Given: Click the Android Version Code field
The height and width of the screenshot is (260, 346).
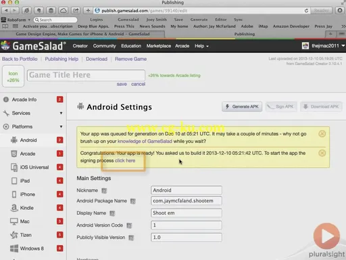Looking at the screenshot, I should pos(187,225).
